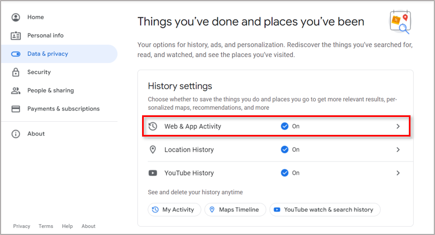Image resolution: width=435 pixels, height=235 pixels.
Task: Click the Payments credit card icon
Action: (x=16, y=109)
